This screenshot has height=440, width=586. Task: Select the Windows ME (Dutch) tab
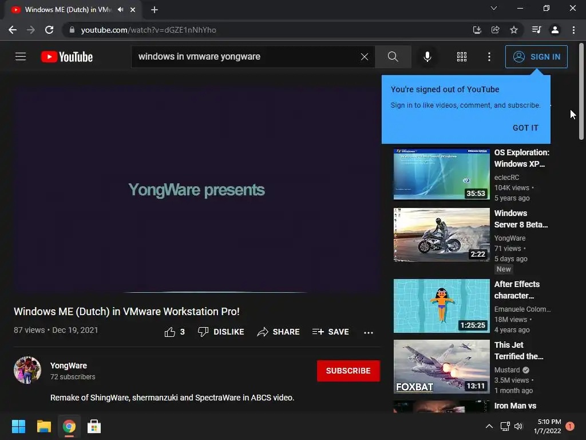pyautogui.click(x=73, y=10)
